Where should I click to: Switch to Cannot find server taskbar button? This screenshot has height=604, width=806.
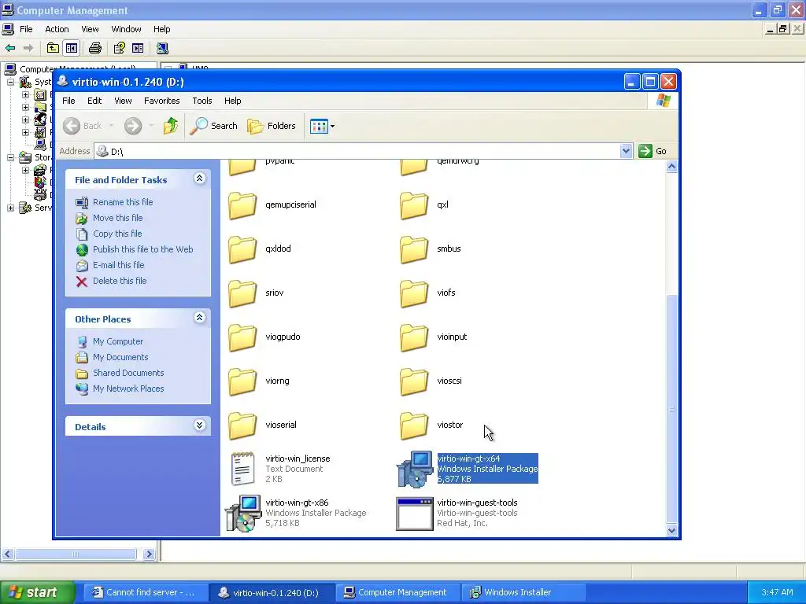[145, 593]
